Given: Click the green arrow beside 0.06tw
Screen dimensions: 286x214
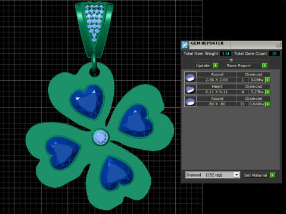Looking at the screenshot, I should coord(268,80).
